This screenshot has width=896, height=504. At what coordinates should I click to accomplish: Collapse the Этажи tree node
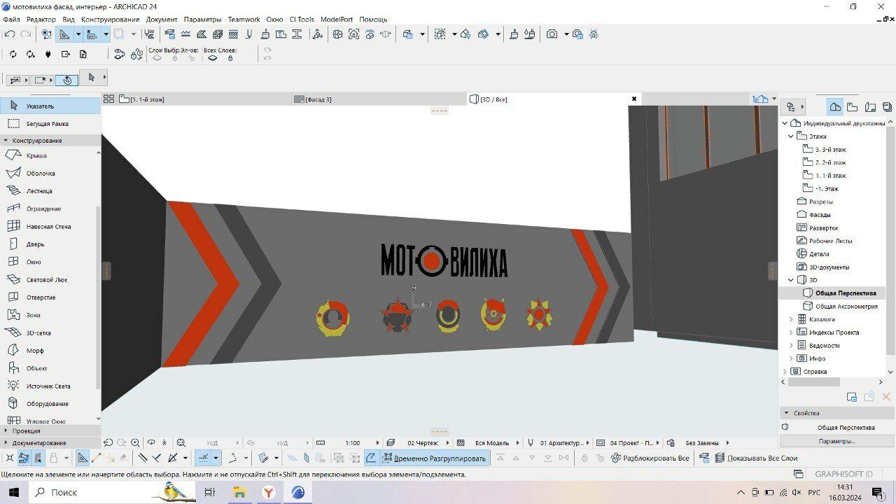792,136
